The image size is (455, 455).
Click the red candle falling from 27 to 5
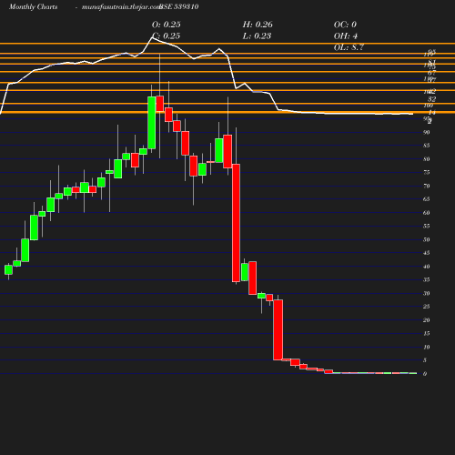tap(278, 329)
